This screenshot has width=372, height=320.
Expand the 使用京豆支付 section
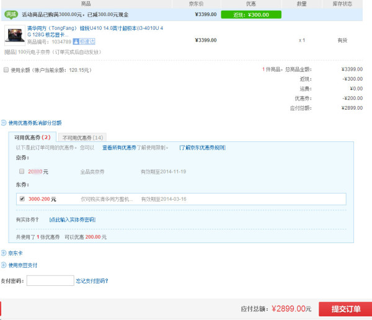4,265
